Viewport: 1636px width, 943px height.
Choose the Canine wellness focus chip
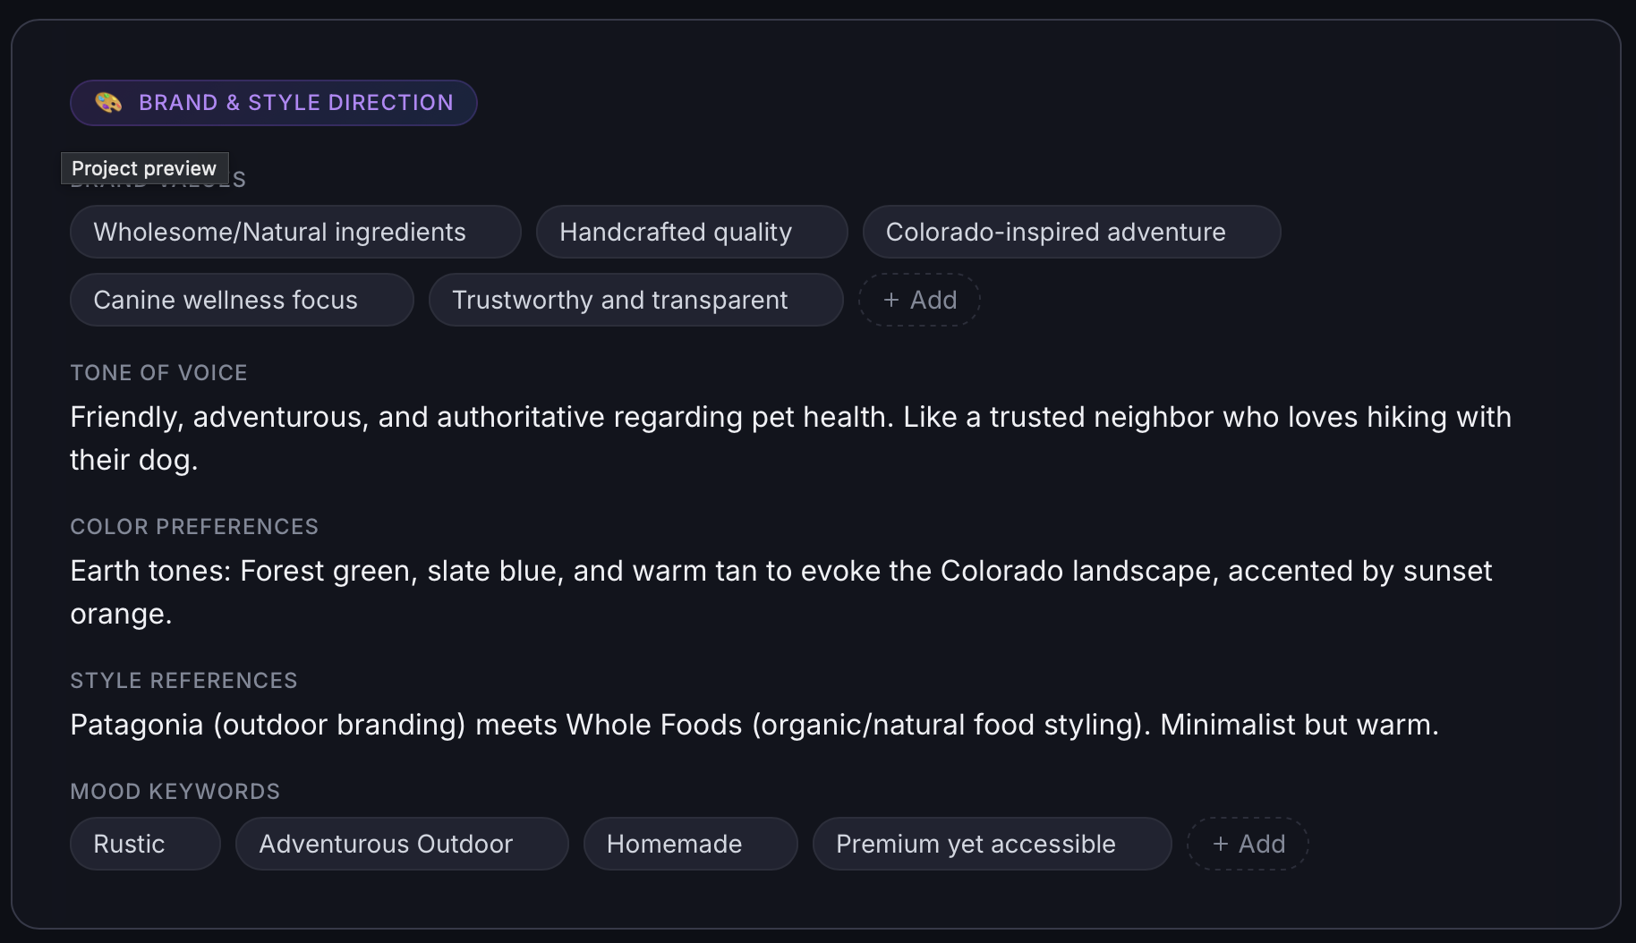(242, 300)
